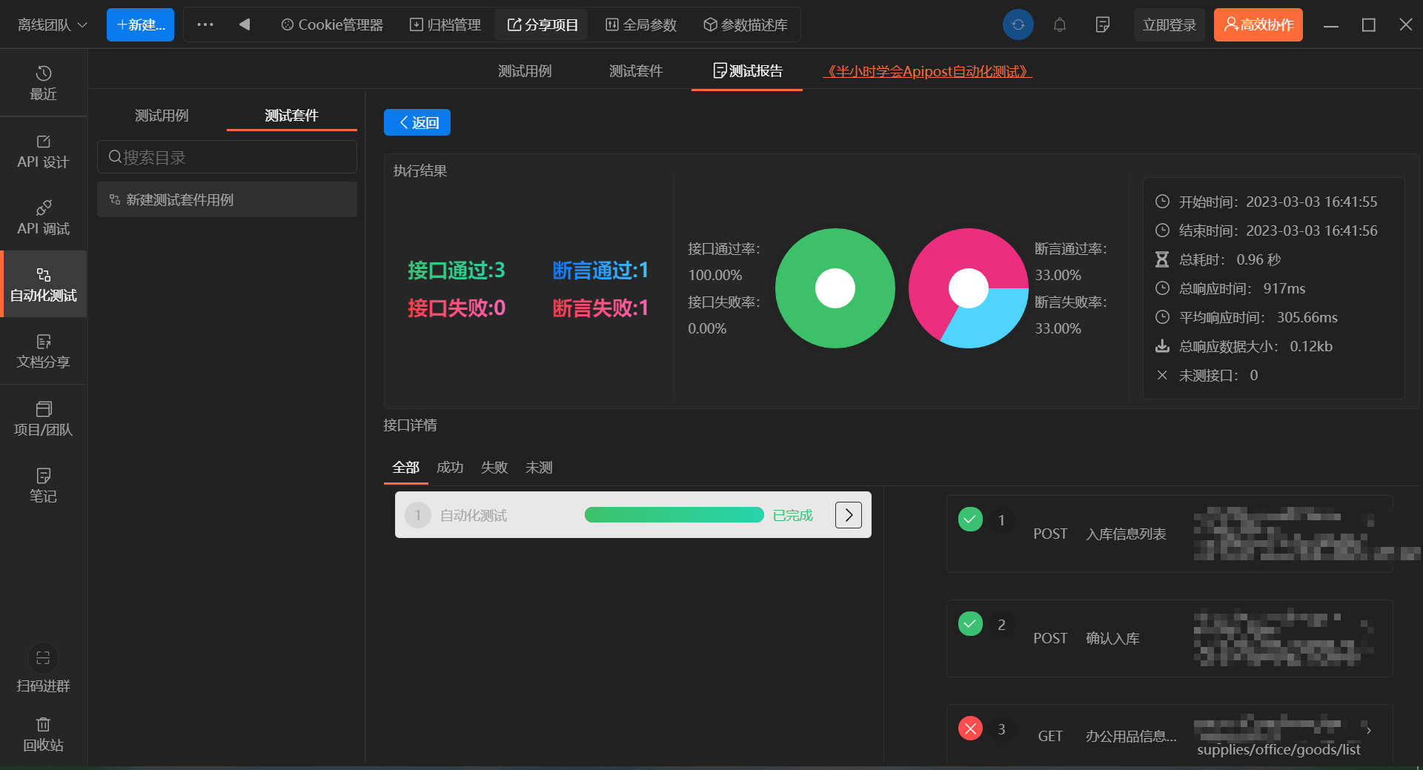Click the 接口通过:3 statistic
The height and width of the screenshot is (770, 1423).
[x=457, y=270]
